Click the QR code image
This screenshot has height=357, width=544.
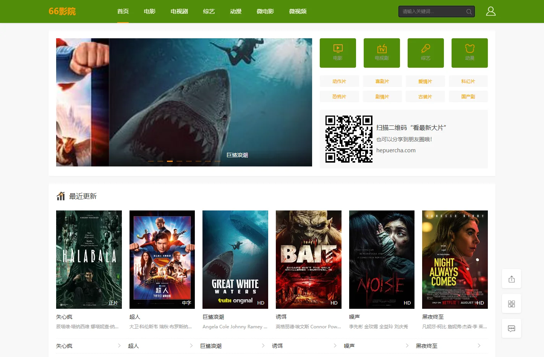[x=349, y=139]
